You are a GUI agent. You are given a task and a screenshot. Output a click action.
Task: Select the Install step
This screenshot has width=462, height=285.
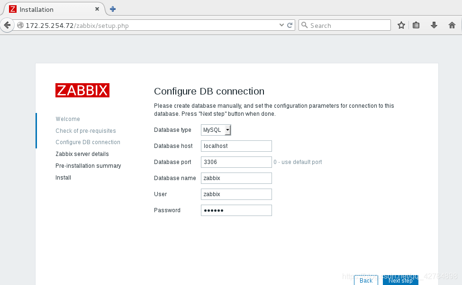[63, 177]
